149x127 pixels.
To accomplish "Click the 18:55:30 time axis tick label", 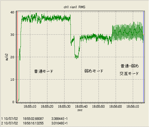I will tap(64, 106).
